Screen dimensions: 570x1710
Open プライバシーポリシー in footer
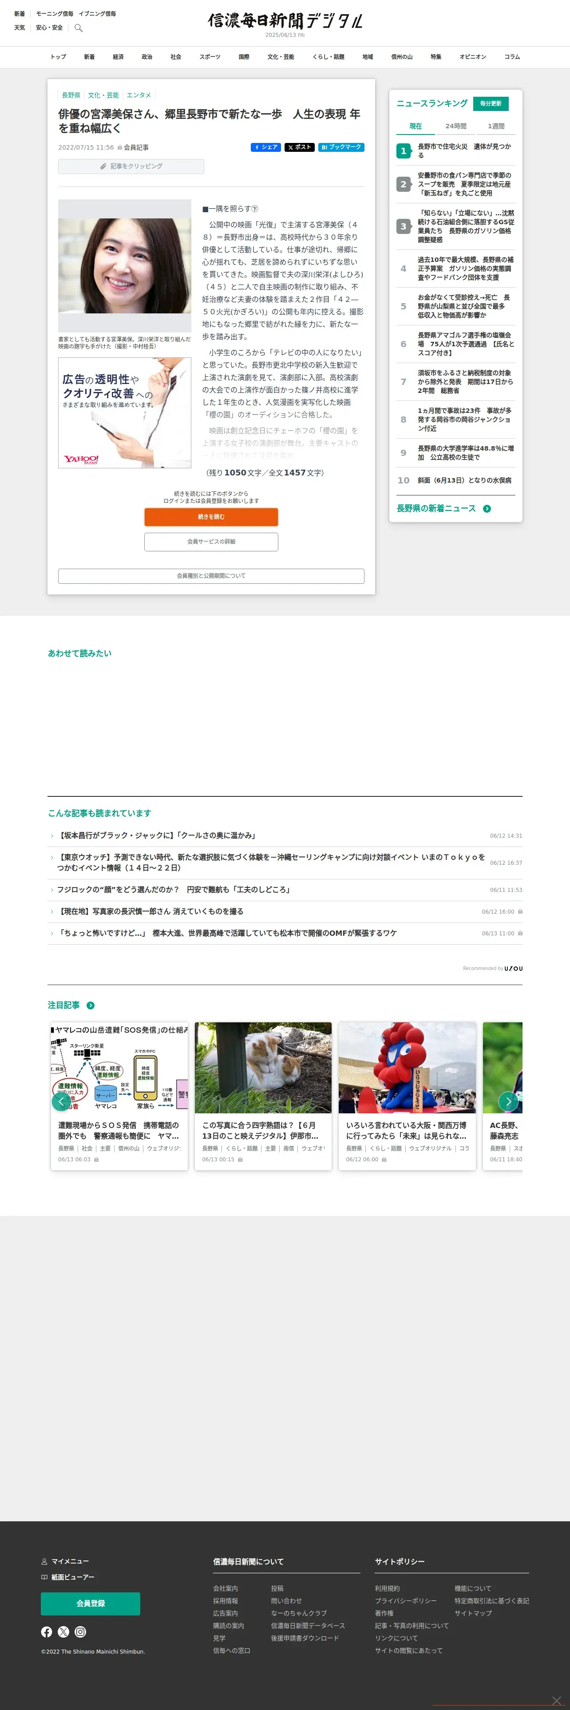point(405,1600)
